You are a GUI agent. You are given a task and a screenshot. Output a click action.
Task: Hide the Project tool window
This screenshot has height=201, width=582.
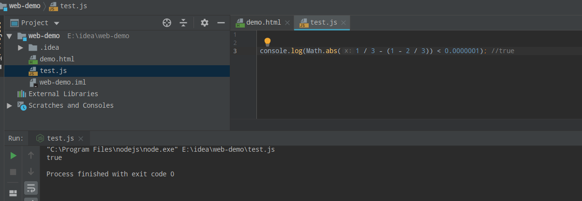click(221, 23)
